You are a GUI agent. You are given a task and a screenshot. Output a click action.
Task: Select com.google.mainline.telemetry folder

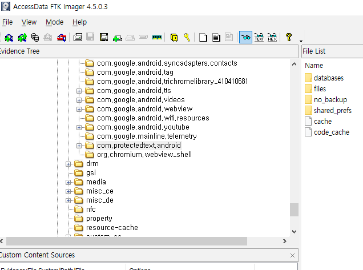point(147,136)
